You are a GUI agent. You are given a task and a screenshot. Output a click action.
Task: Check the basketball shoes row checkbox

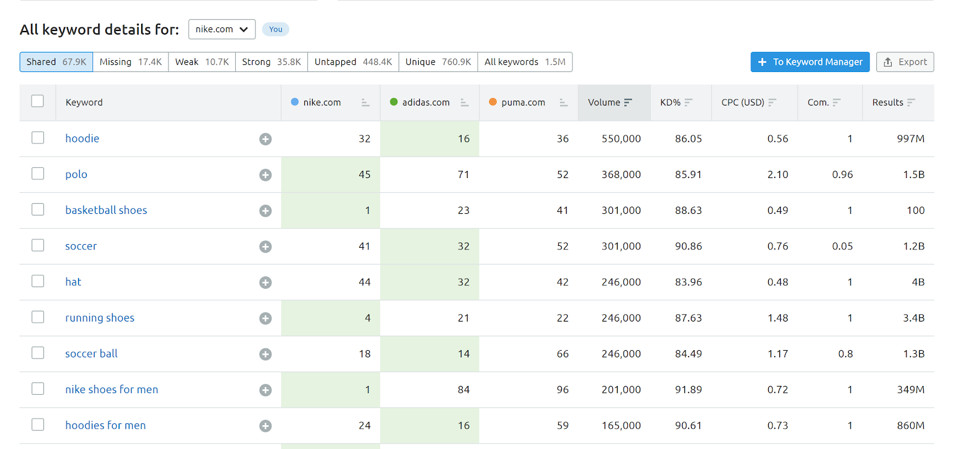coord(38,209)
